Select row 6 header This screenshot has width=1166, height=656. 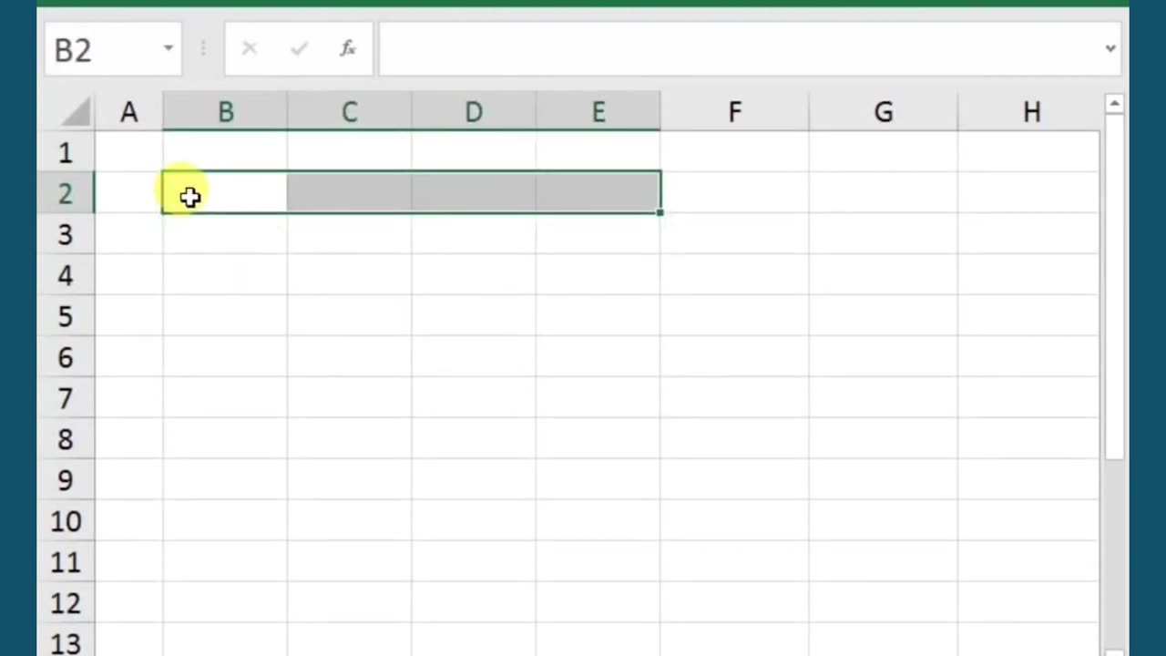tap(66, 357)
